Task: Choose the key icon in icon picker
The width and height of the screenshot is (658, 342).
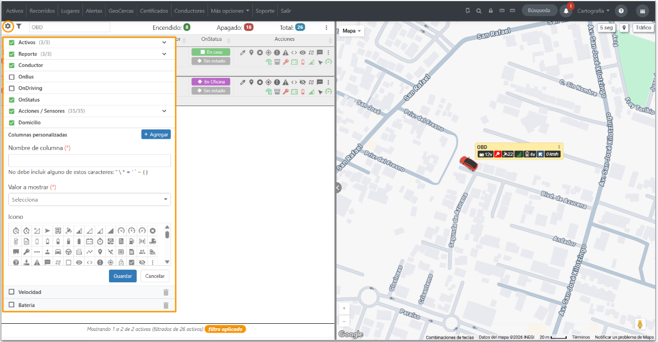Action: click(27, 251)
